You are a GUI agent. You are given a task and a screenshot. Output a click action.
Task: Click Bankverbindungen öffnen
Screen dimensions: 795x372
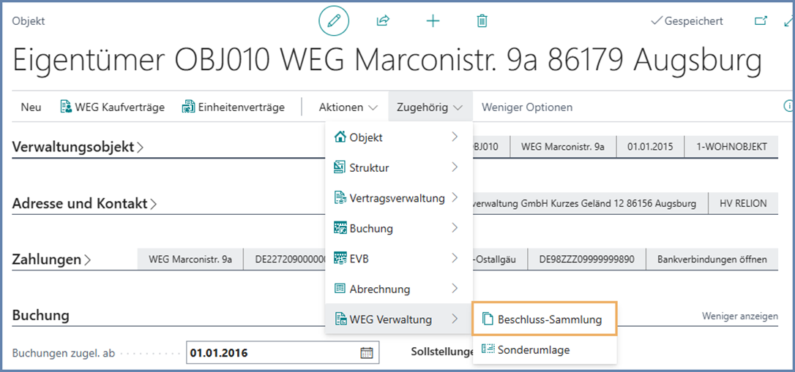pos(712,259)
